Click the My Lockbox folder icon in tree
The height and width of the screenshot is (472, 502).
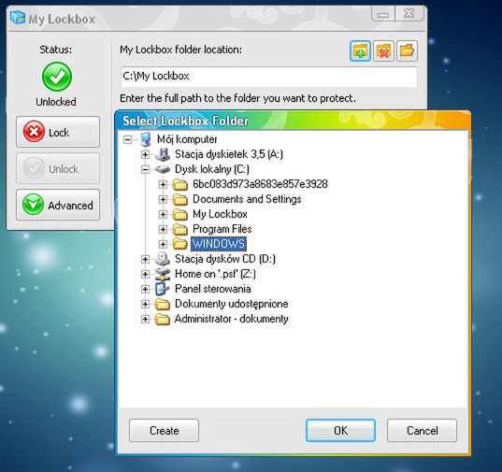(180, 214)
